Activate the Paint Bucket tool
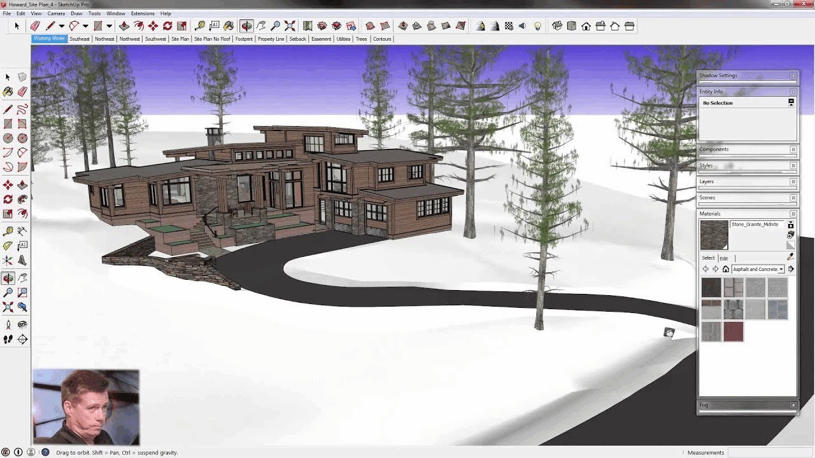The width and height of the screenshot is (815, 458). (x=8, y=91)
